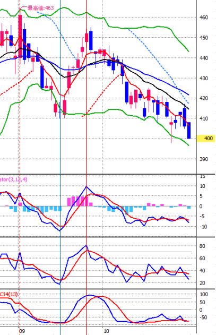Viewport: 216px width, 335px height.
Task: Click the -50 value on CCI scale
Action: click(203, 317)
